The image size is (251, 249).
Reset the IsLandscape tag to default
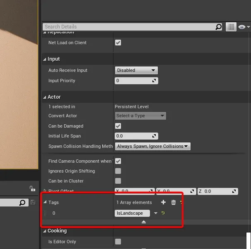pos(163,213)
